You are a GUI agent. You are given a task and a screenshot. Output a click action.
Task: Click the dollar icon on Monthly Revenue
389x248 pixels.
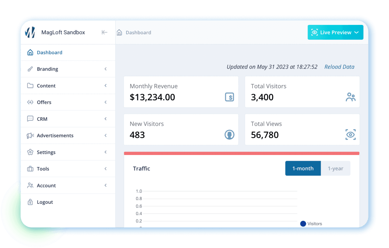[229, 97]
